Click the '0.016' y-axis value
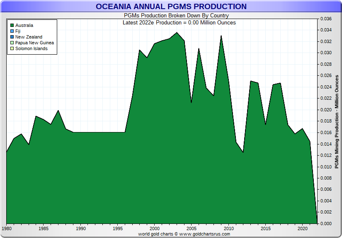342x238 pixels. 326,132
